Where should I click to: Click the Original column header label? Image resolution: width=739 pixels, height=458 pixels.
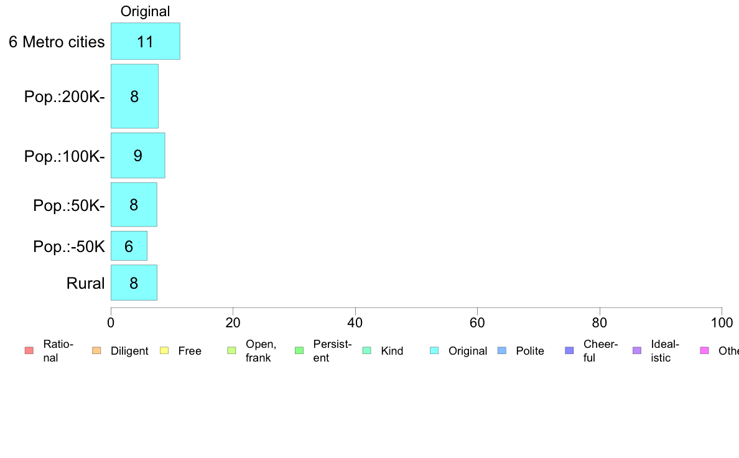145,11
